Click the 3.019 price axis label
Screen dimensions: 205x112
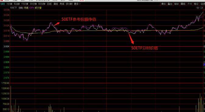click(6, 31)
